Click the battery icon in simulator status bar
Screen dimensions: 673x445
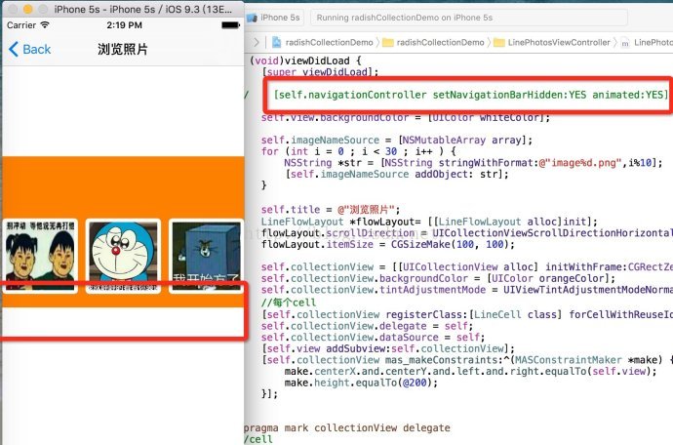coord(230,25)
